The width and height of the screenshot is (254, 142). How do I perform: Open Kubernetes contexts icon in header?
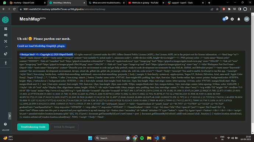click(x=225, y=19)
